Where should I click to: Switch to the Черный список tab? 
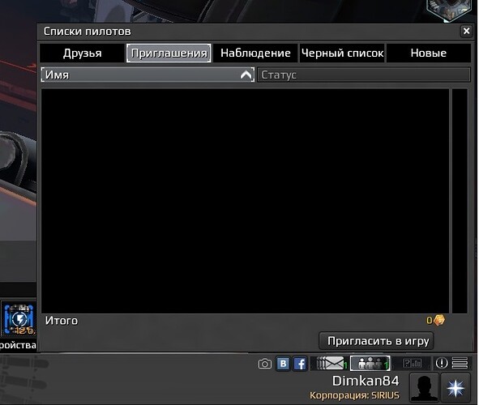point(342,53)
